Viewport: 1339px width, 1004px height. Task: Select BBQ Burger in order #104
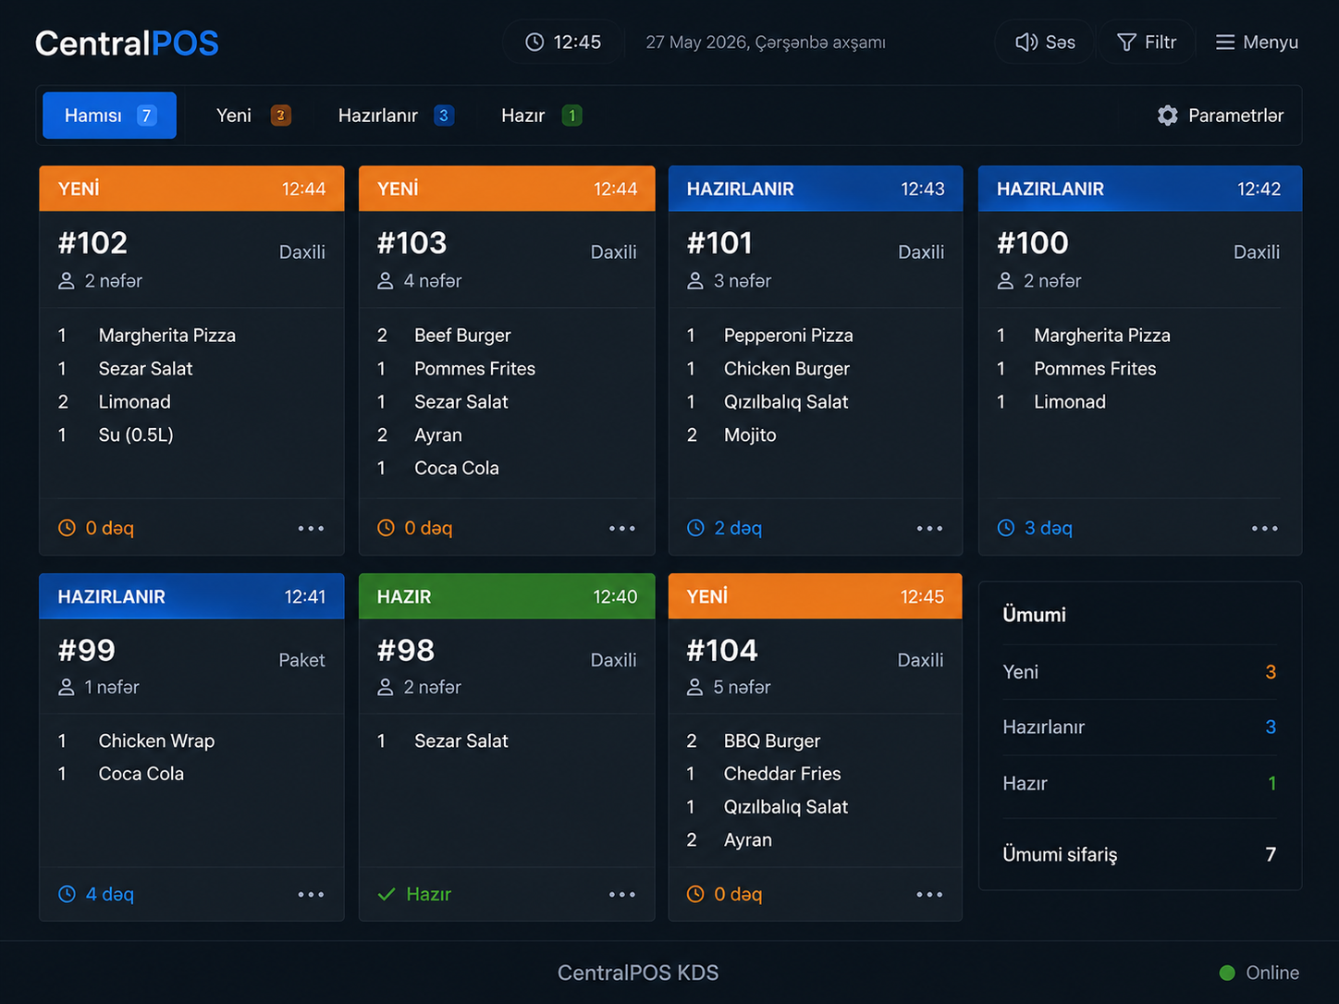click(x=772, y=741)
